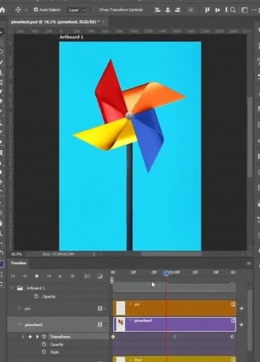Screen dimensions: 260x362
Task: Click the blue playhead marker
Action: [x=166, y=273]
